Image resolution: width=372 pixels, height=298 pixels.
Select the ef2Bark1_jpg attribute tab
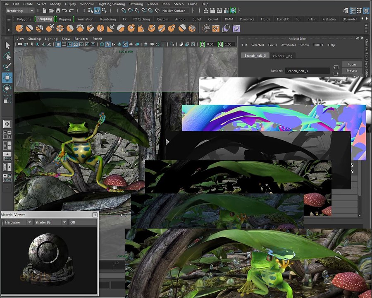[x=283, y=55]
